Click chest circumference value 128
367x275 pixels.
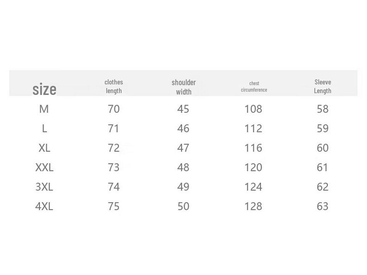pyautogui.click(x=253, y=206)
